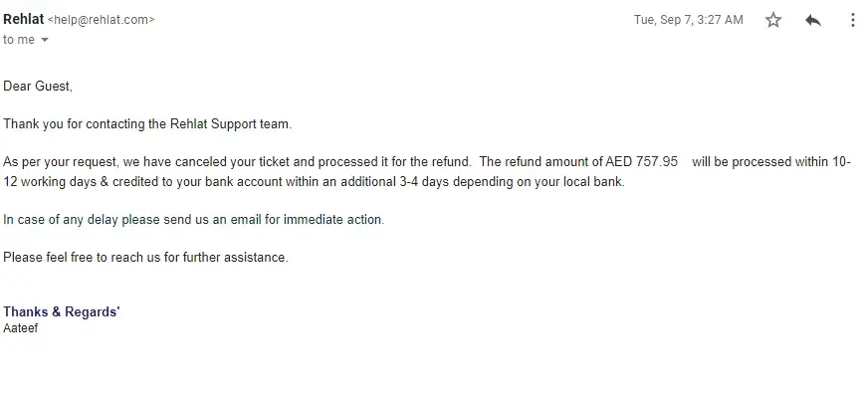Screen dimensions: 864x398
Task: Click the "to me" recipient text
Action: [x=18, y=40]
